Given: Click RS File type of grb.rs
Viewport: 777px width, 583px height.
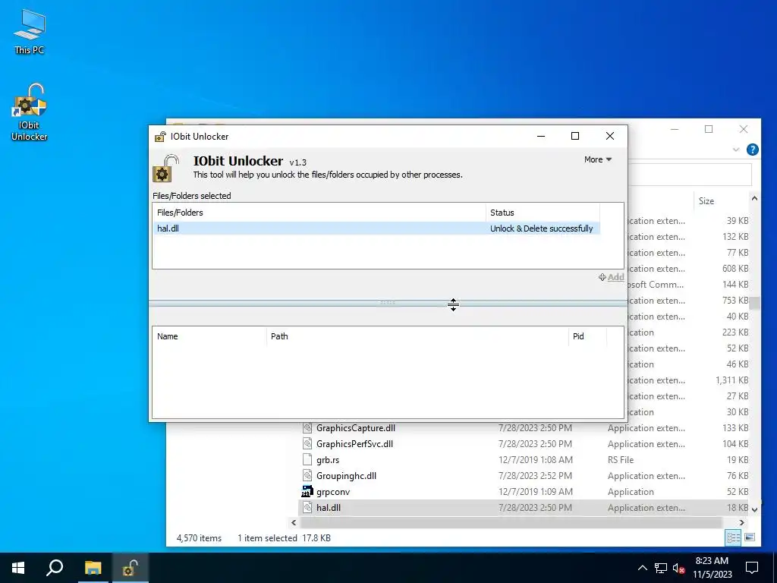Looking at the screenshot, I should pos(621,459).
